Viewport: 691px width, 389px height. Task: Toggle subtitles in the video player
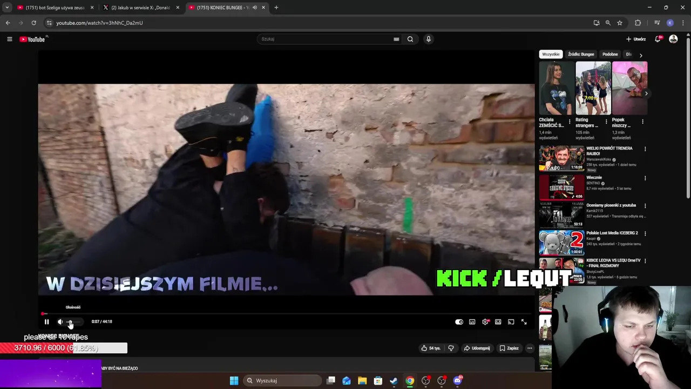click(472, 322)
